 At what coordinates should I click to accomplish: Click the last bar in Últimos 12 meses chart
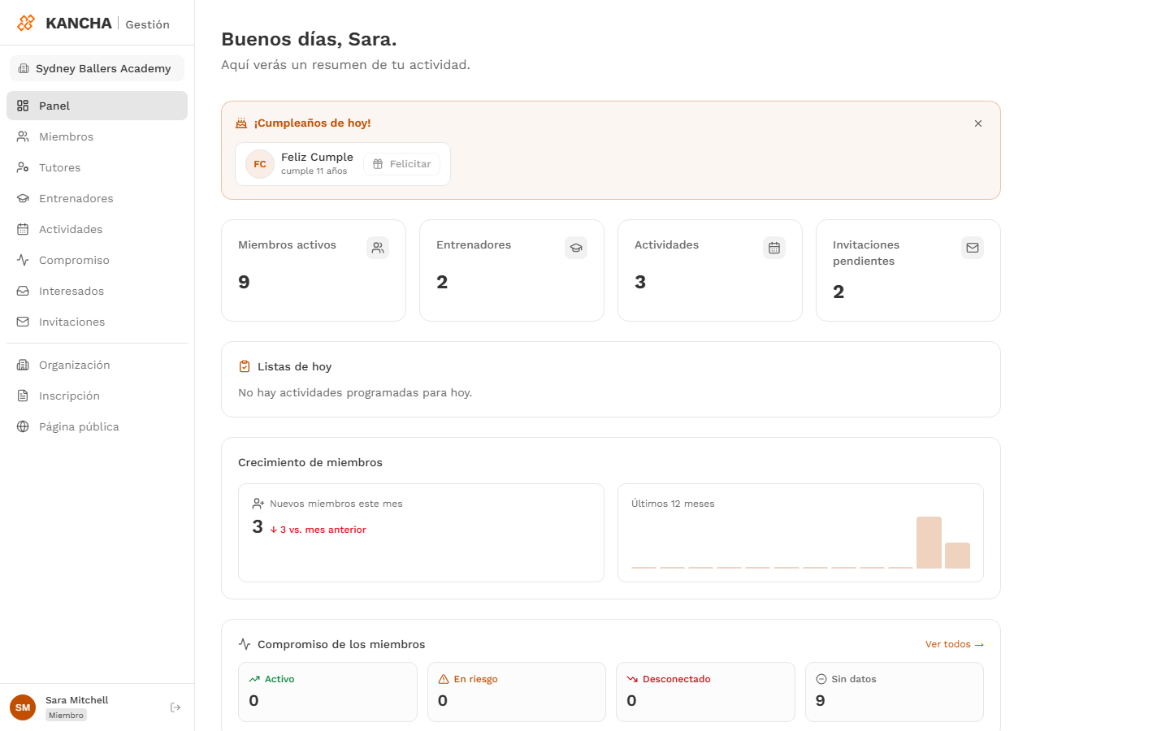click(x=957, y=556)
